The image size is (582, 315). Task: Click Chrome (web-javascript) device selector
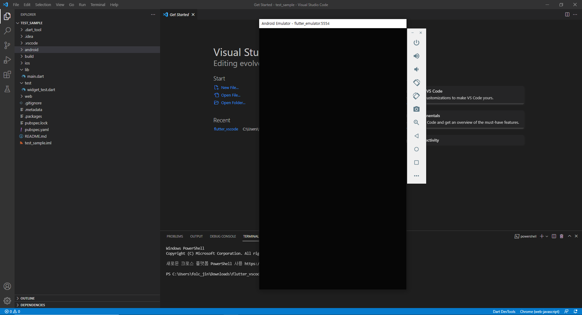pos(540,312)
